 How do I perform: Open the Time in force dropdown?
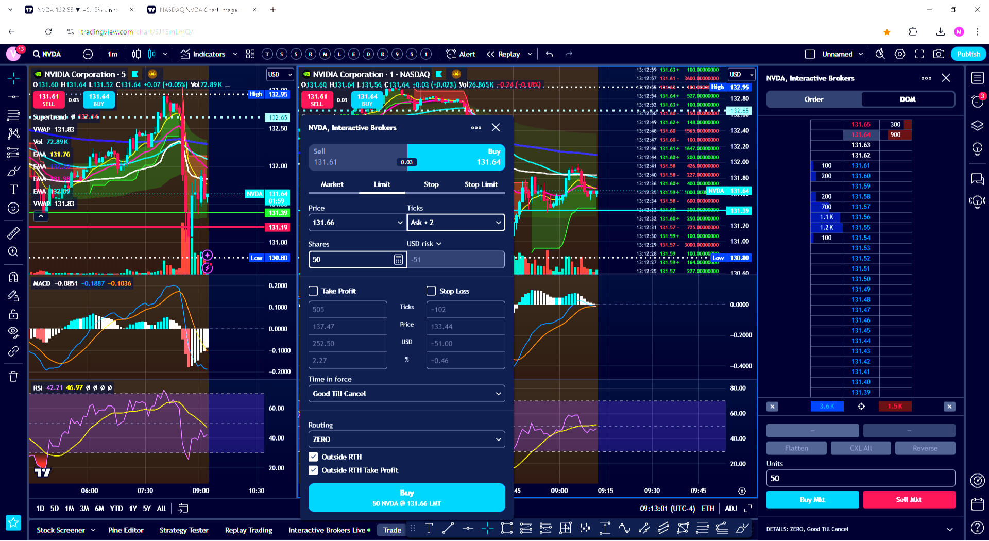click(406, 394)
